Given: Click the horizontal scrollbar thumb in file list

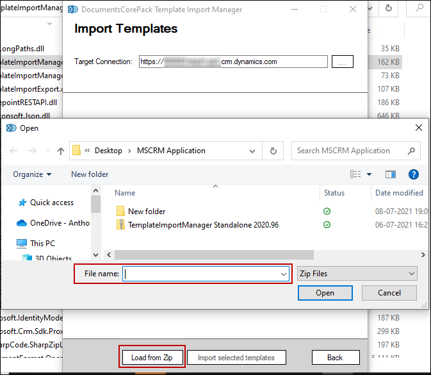Looking at the screenshot, I should (214, 254).
